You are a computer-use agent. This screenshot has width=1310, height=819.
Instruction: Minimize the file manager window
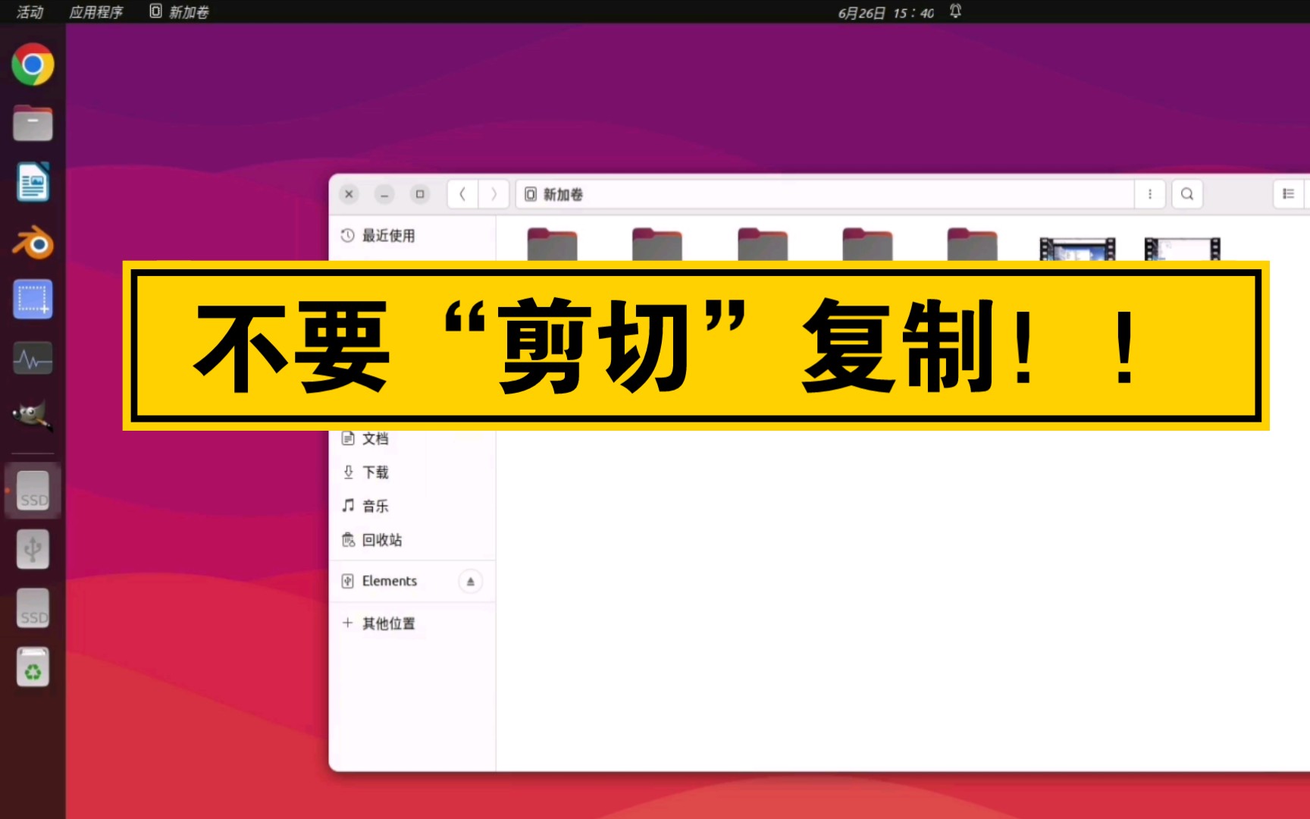(384, 194)
